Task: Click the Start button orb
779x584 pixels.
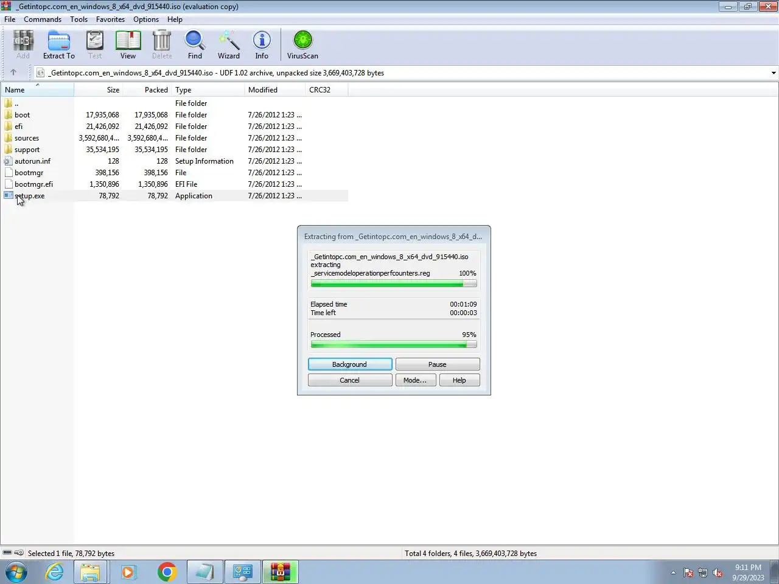Action: (x=16, y=572)
